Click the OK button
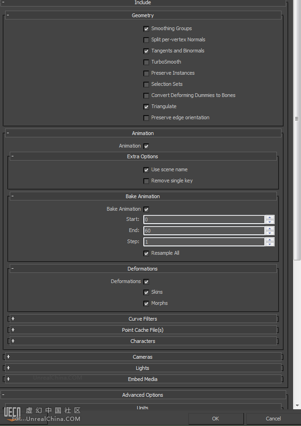The image size is (301, 426). coord(215,418)
